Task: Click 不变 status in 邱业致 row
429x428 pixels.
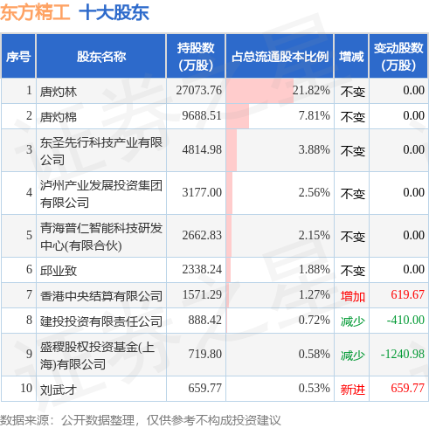Action: pos(353,271)
